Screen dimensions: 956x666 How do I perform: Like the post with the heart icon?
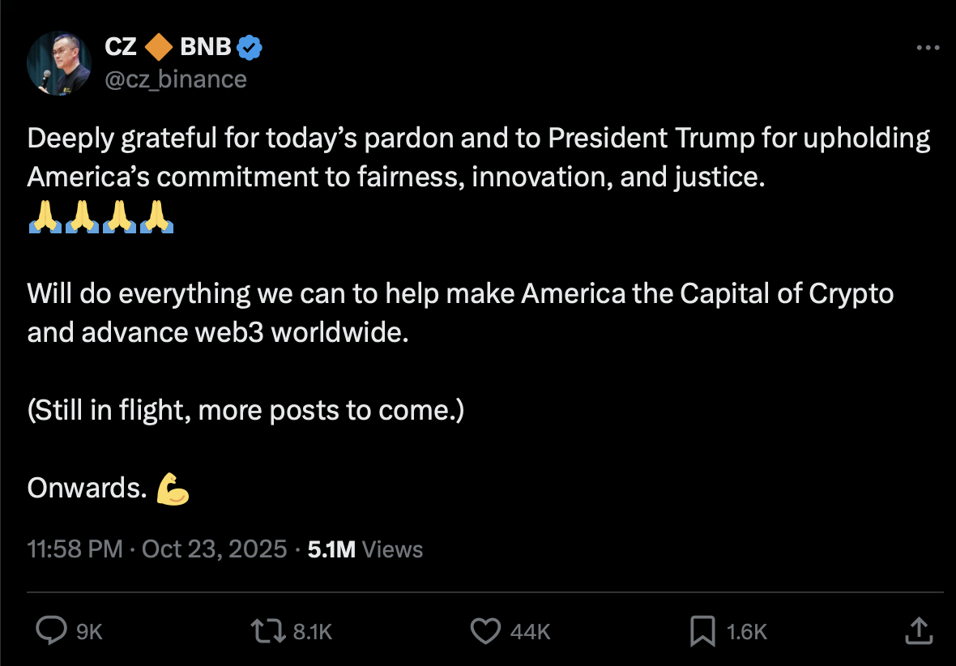(485, 630)
